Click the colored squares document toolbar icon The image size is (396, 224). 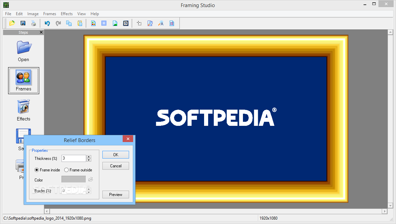click(94, 23)
